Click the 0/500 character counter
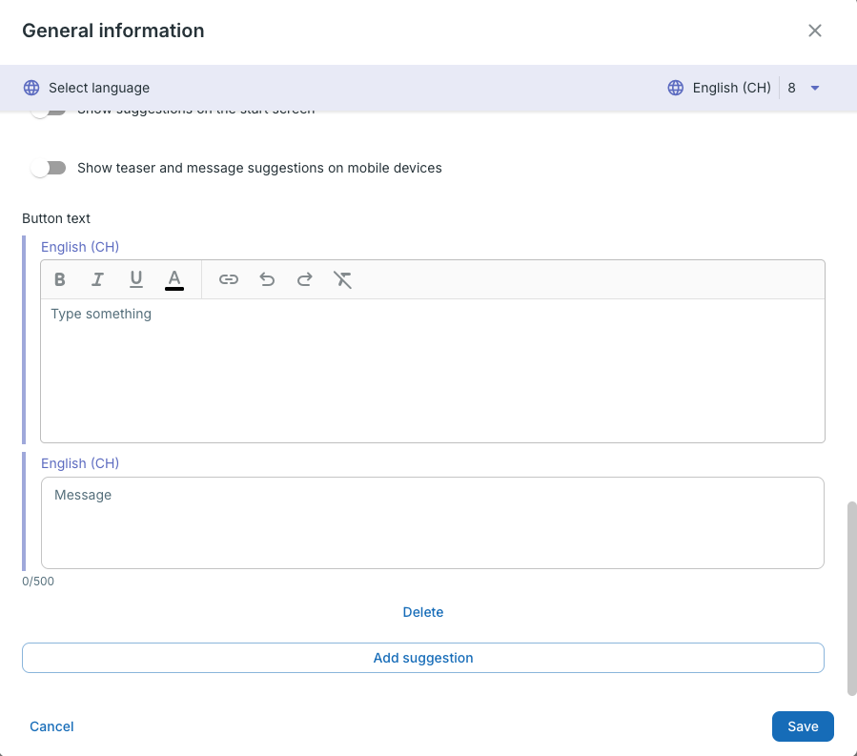Image resolution: width=857 pixels, height=756 pixels. (38, 582)
